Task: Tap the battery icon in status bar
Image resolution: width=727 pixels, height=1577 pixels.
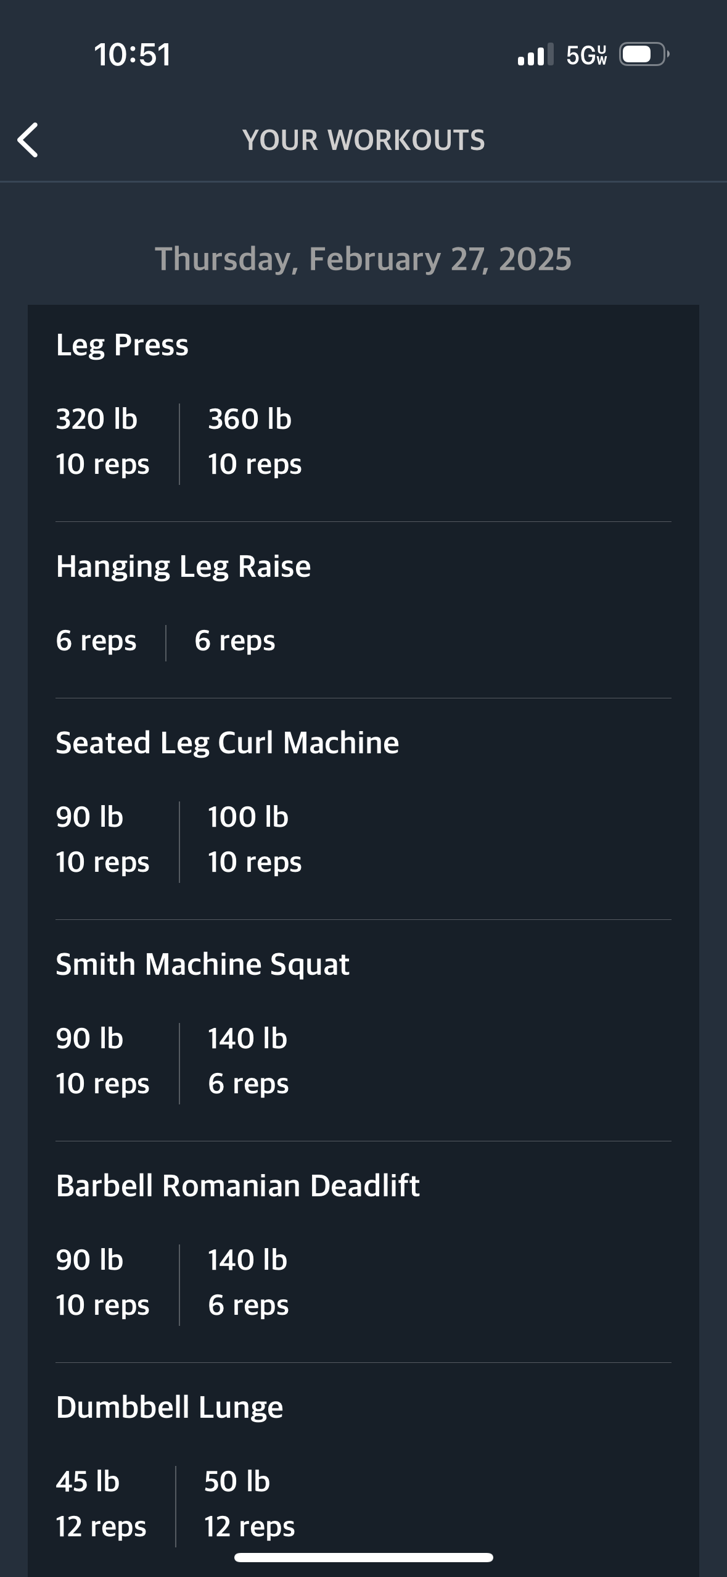Action: click(644, 54)
